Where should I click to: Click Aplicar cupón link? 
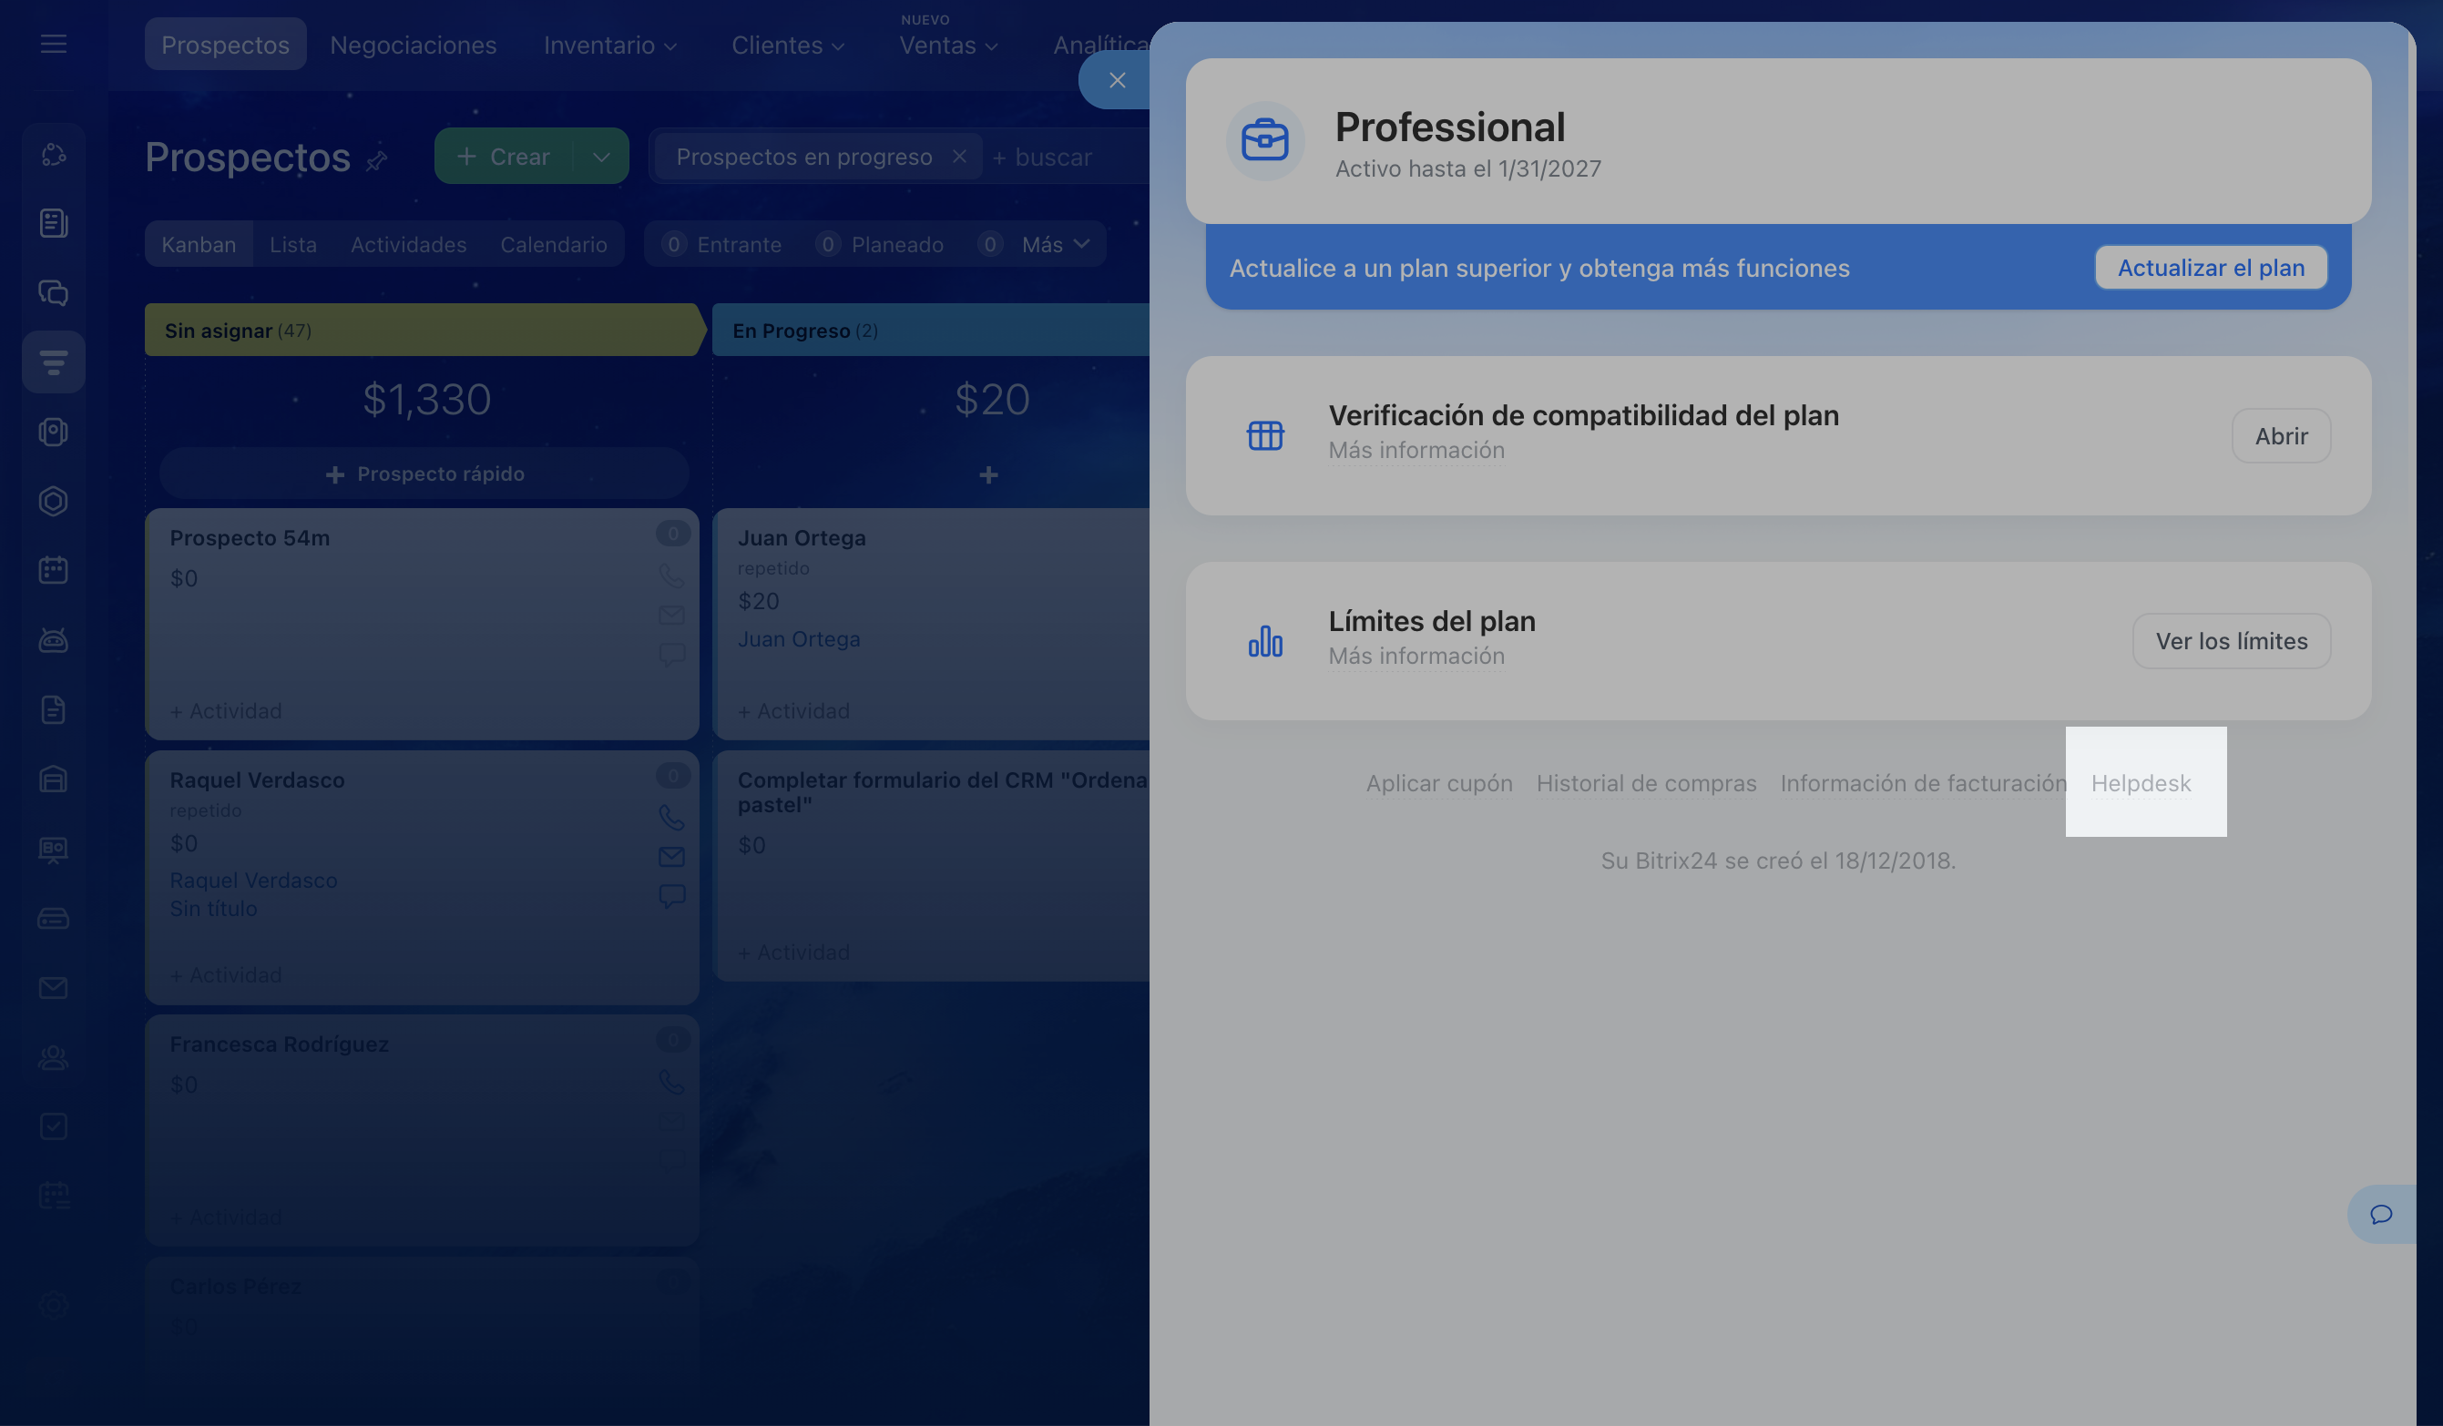tap(1438, 782)
